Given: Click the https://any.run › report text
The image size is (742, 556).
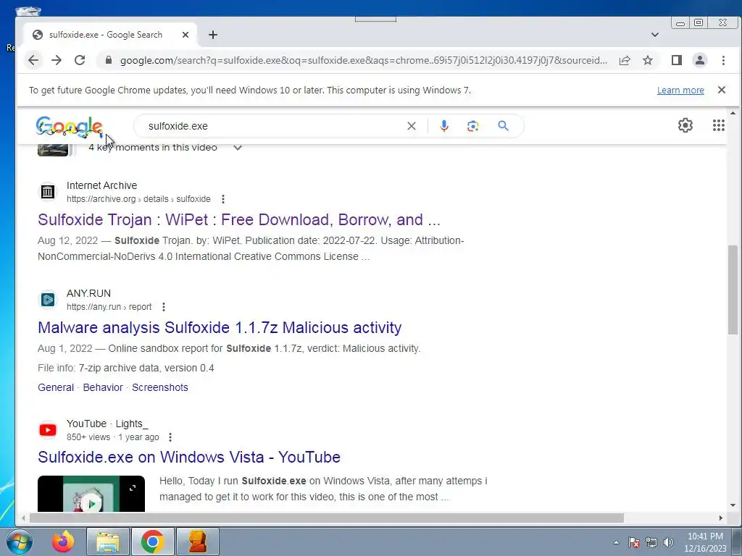Looking at the screenshot, I should pos(109,307).
